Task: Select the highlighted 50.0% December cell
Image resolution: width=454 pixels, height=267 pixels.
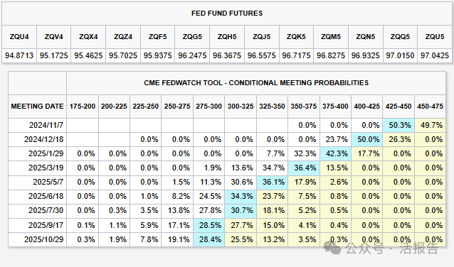Action: 368,139
